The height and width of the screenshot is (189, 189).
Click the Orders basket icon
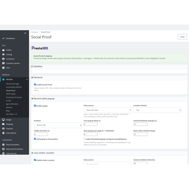[x=3, y=50]
